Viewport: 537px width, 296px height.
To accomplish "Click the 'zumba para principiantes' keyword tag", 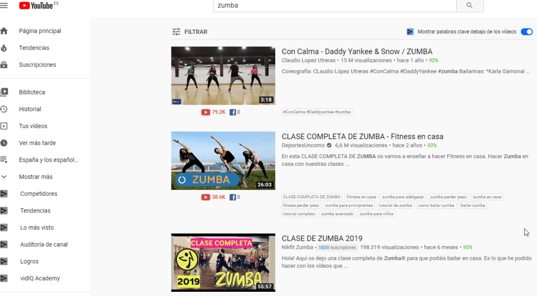I will (x=349, y=206).
